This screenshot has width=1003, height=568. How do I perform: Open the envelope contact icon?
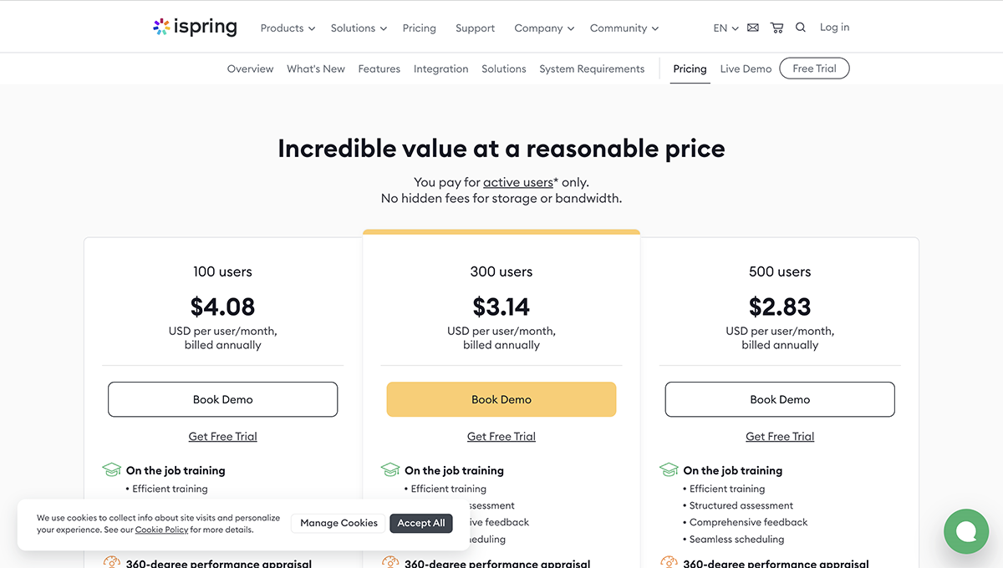(752, 27)
